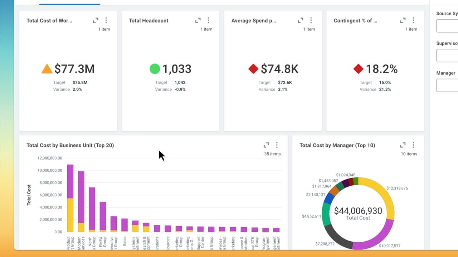Click the red diamond beside 18.2%

(358, 69)
